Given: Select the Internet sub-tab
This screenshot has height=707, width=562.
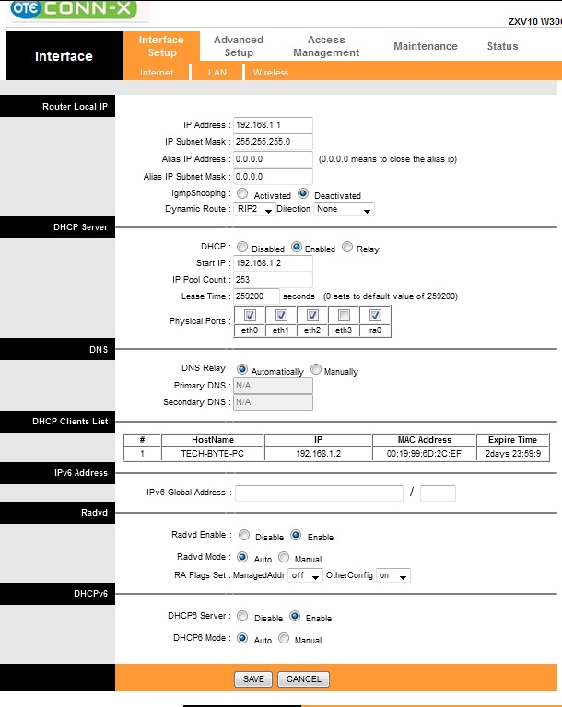Looking at the screenshot, I should click(x=157, y=72).
